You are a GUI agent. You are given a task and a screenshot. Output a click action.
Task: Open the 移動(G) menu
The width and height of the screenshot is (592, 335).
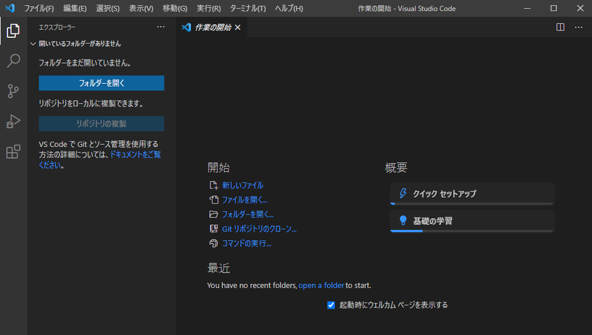[175, 8]
